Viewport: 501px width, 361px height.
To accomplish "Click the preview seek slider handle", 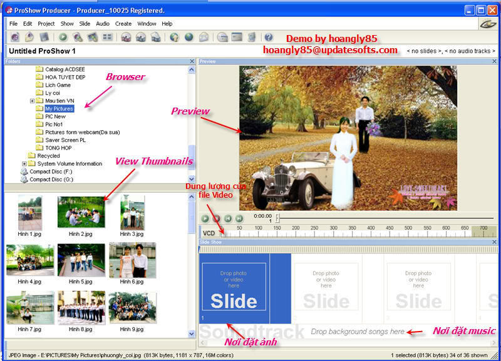I will click(277, 218).
